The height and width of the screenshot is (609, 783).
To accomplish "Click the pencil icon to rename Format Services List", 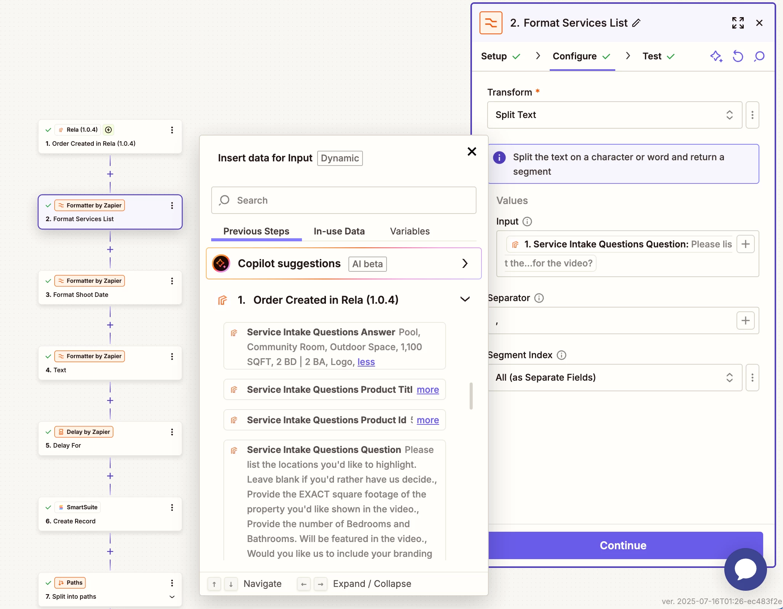I will pos(636,23).
